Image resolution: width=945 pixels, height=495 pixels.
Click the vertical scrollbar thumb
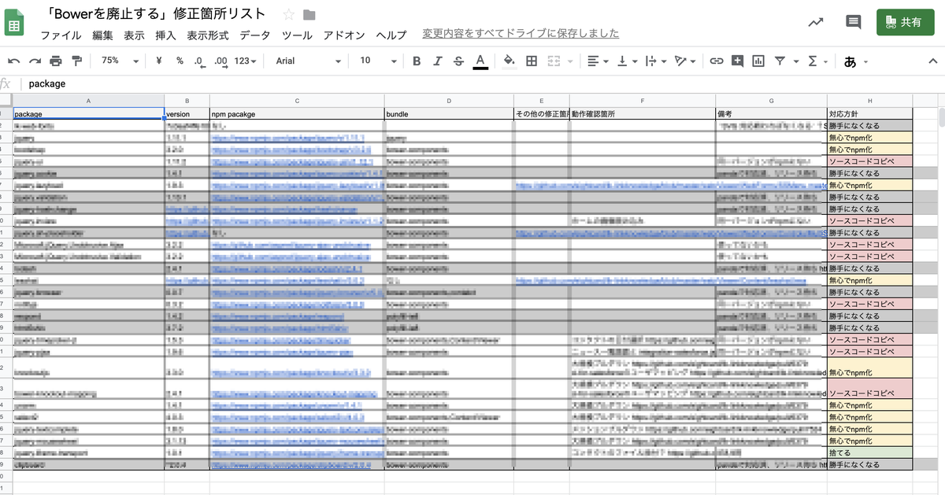941,117
